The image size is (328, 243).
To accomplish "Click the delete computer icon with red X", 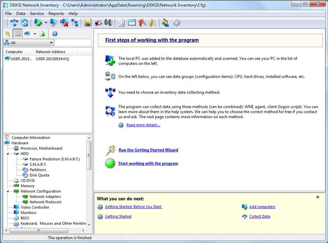I will click(x=64, y=22).
